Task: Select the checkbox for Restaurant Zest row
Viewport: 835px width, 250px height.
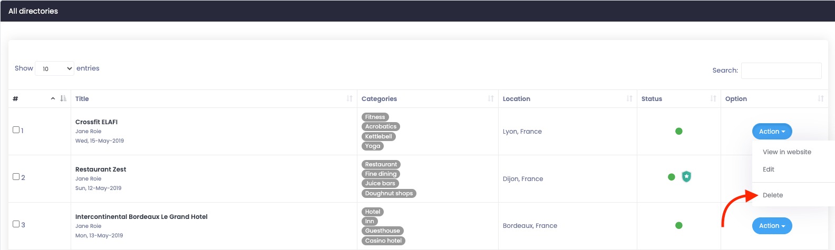Action: tap(16, 177)
